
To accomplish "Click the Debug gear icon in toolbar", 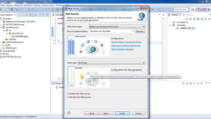I will click(x=57, y=10).
